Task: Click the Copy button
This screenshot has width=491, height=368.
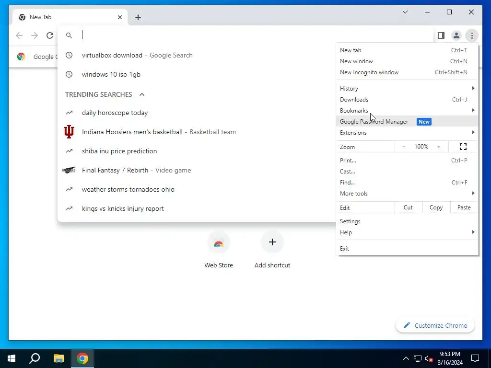Action: pyautogui.click(x=436, y=207)
